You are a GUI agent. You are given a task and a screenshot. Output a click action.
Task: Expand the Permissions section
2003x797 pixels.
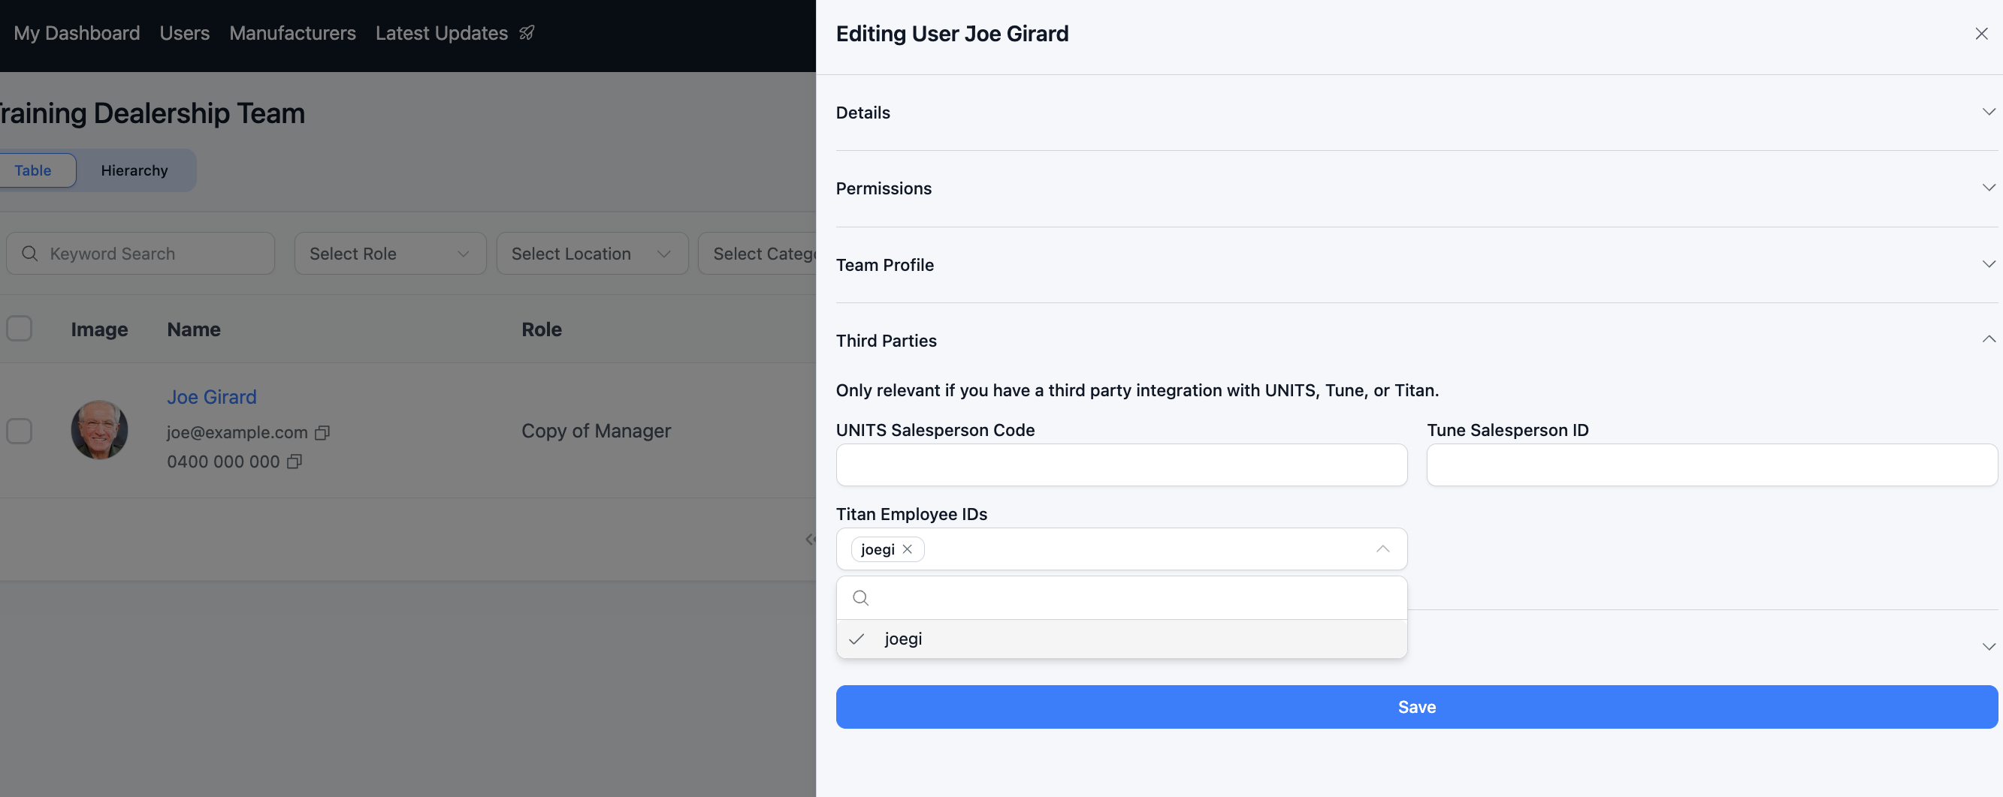[x=1416, y=189]
